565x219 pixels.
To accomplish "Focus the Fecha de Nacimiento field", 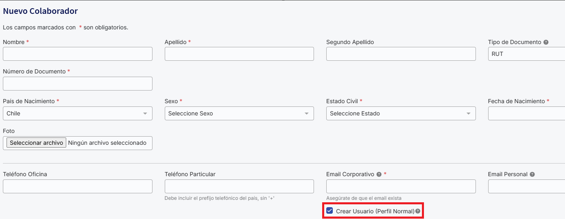I will [527, 113].
